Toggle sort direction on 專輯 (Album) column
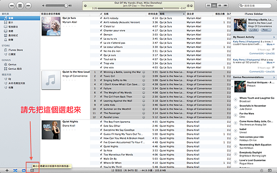Viewport: 277px width, 173px height. [x=172, y=14]
